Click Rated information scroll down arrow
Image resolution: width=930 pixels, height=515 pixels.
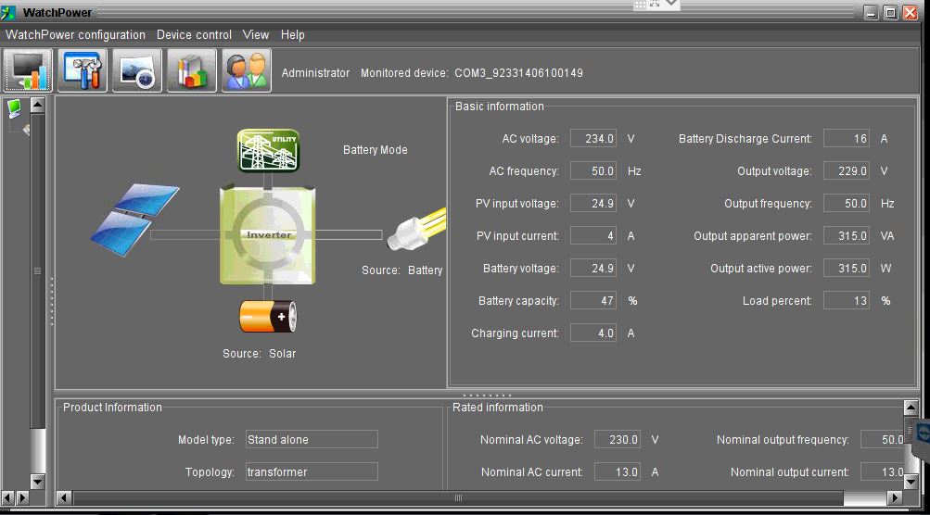(x=911, y=482)
